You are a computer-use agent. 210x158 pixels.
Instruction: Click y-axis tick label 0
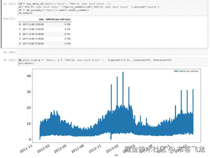30,139
